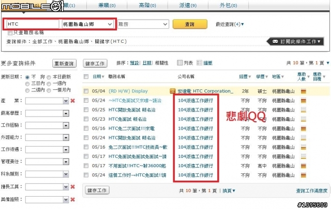Open the 最高學歷 education dropdown

[47, 114]
